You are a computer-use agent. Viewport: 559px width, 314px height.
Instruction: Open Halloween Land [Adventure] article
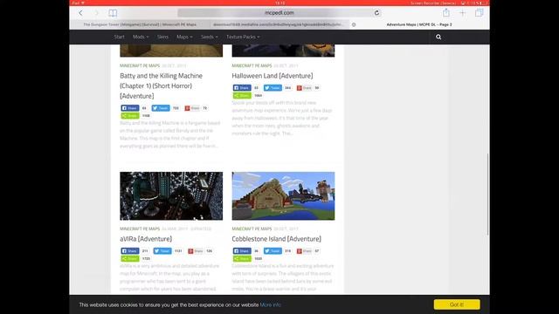(x=273, y=76)
